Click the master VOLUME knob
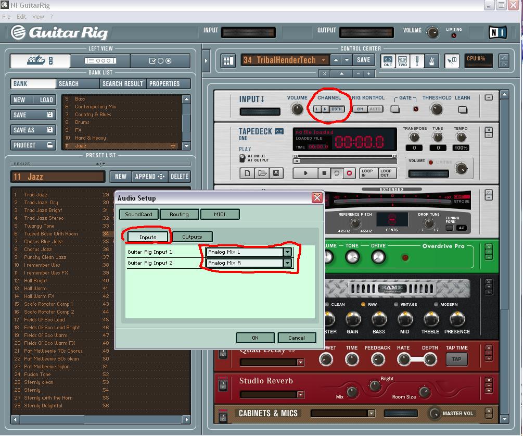 (x=433, y=32)
